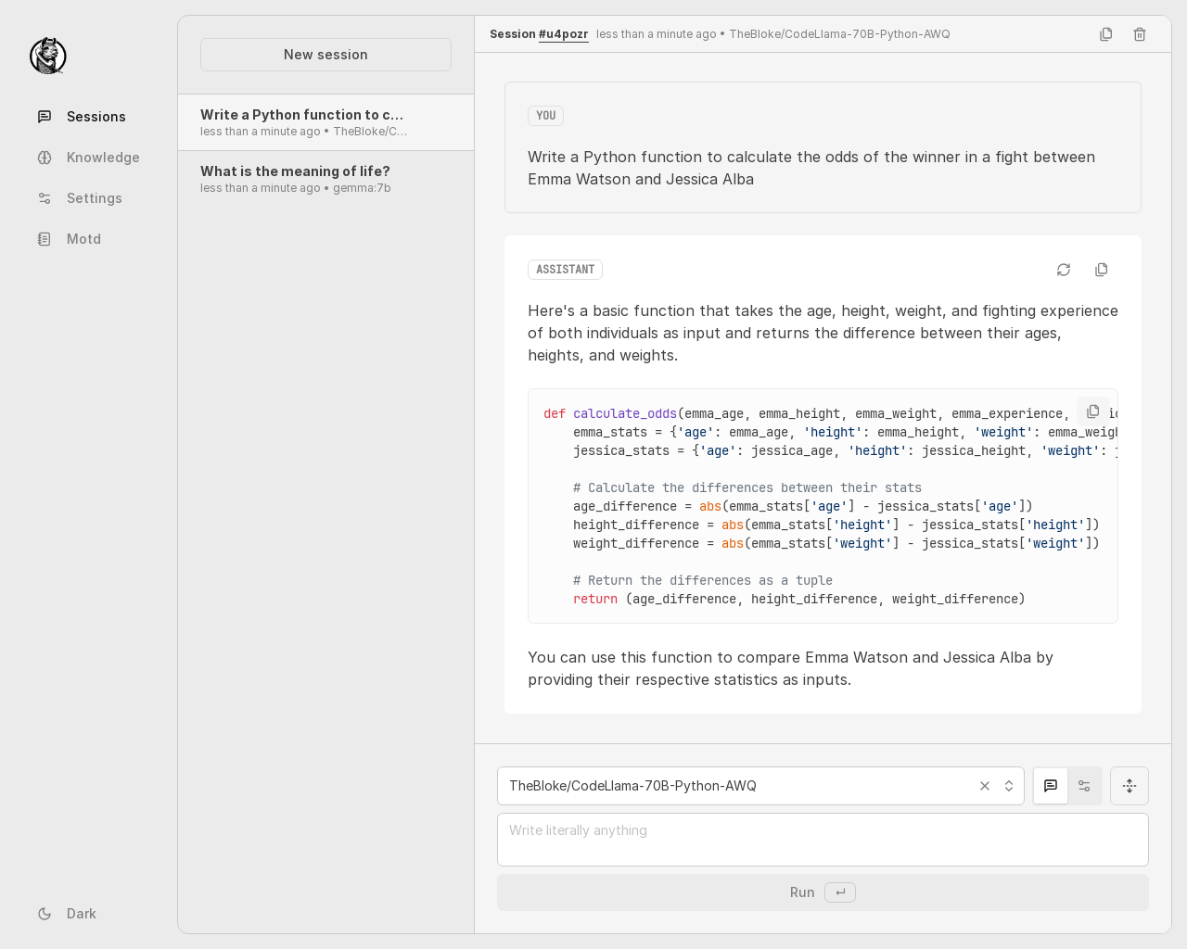Screen dimensions: 1187x949
Task: Select the 'What is the meaning of life?' session
Action: point(325,179)
